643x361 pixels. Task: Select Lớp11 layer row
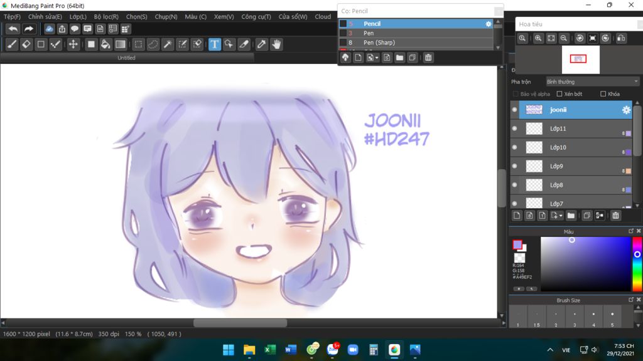point(571,128)
